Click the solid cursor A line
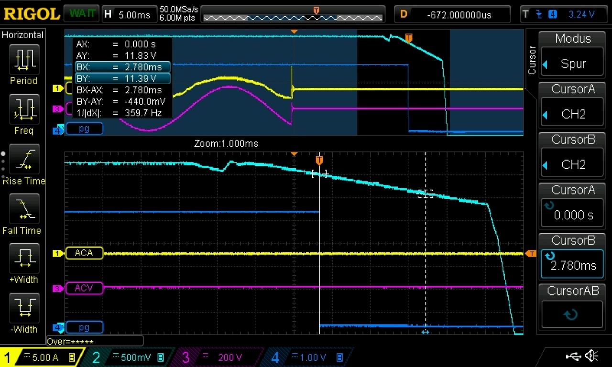The width and height of the screenshot is (612, 367). coord(319,248)
